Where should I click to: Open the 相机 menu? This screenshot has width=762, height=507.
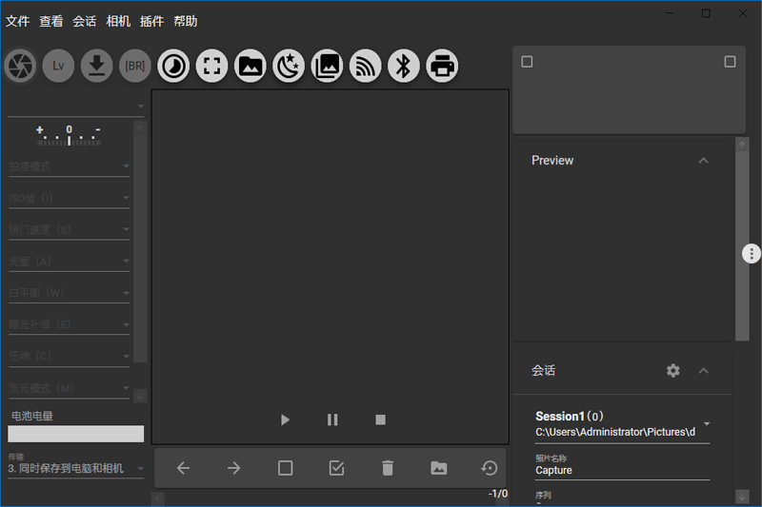(x=118, y=21)
